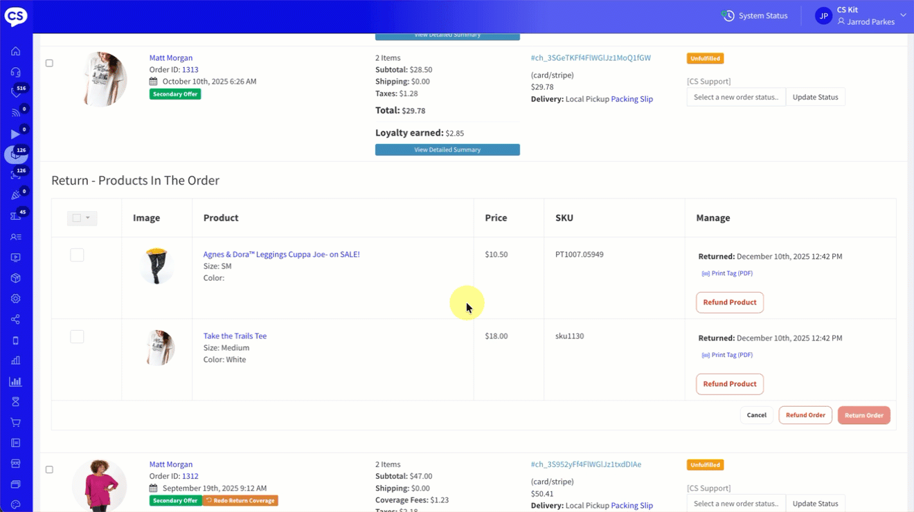
Task: Open the headset support icon in sidebar
Action: point(15,72)
